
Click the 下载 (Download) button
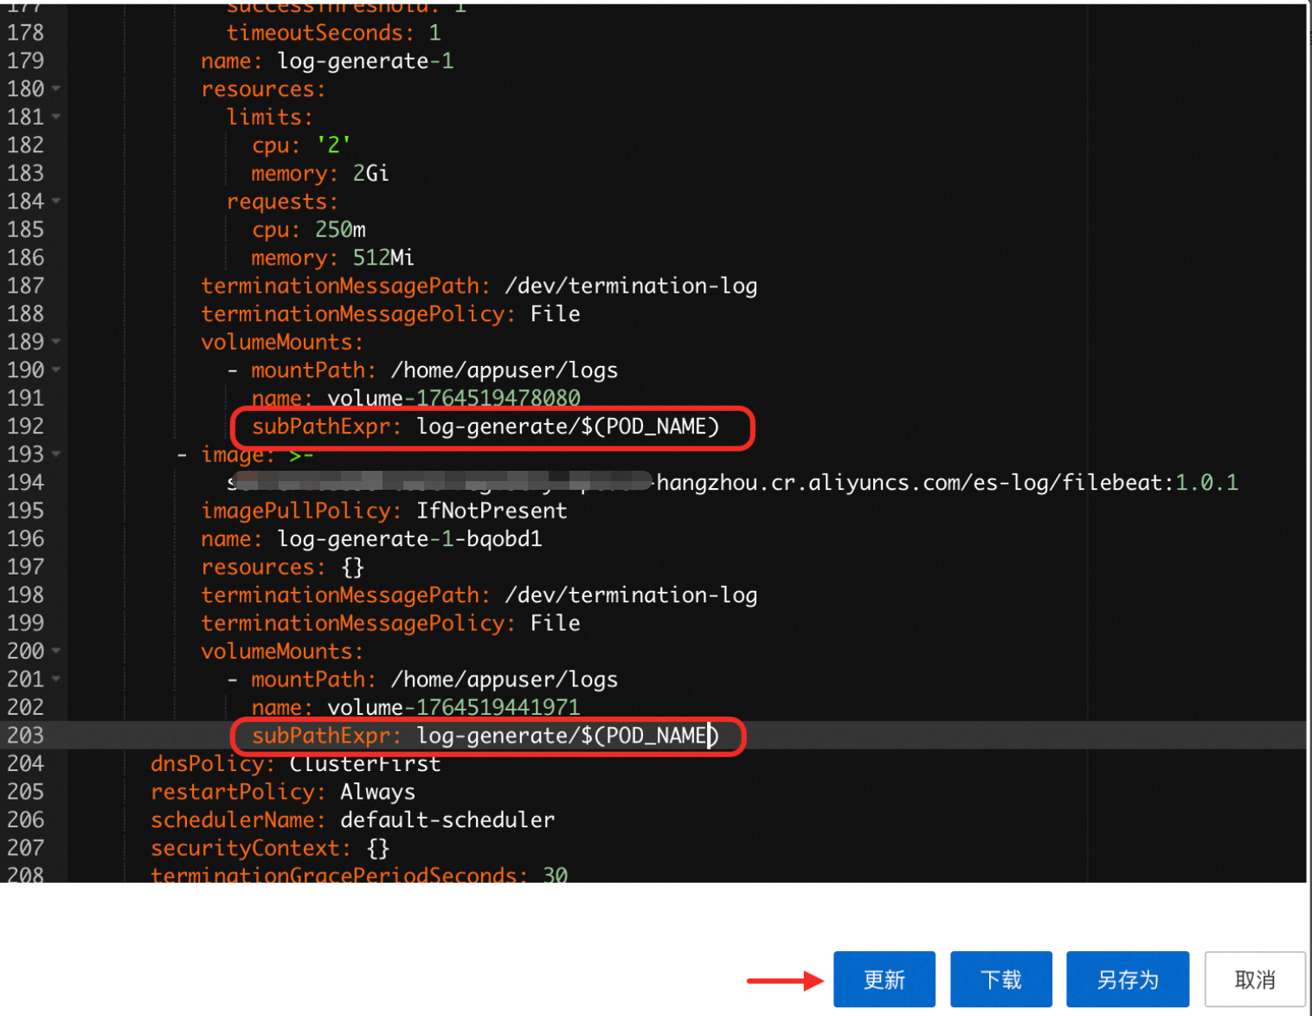(x=1000, y=979)
